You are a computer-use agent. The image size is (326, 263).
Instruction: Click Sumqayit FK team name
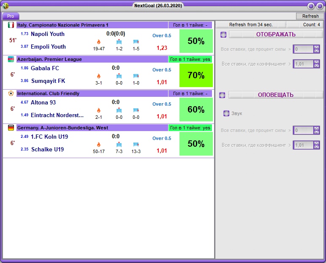[48, 81]
